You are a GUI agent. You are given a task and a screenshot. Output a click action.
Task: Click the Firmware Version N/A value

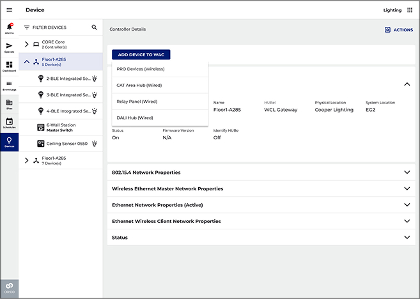pos(167,137)
